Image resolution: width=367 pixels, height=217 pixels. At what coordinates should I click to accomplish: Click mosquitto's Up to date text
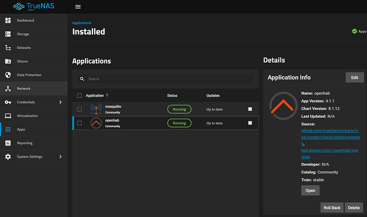pyautogui.click(x=214, y=109)
